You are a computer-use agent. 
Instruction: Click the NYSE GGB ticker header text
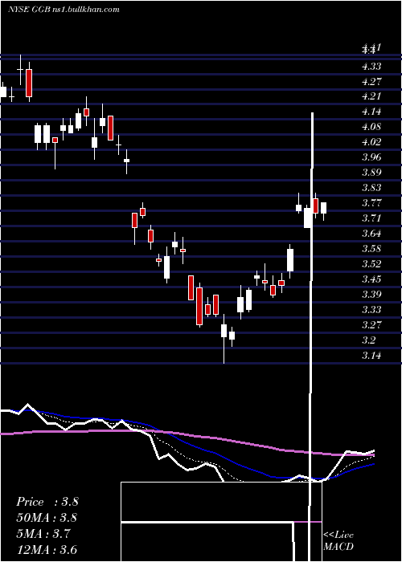pyautogui.click(x=64, y=10)
